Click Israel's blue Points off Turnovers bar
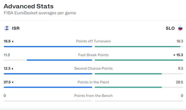The width and height of the screenshot is (186, 110). (48, 47)
